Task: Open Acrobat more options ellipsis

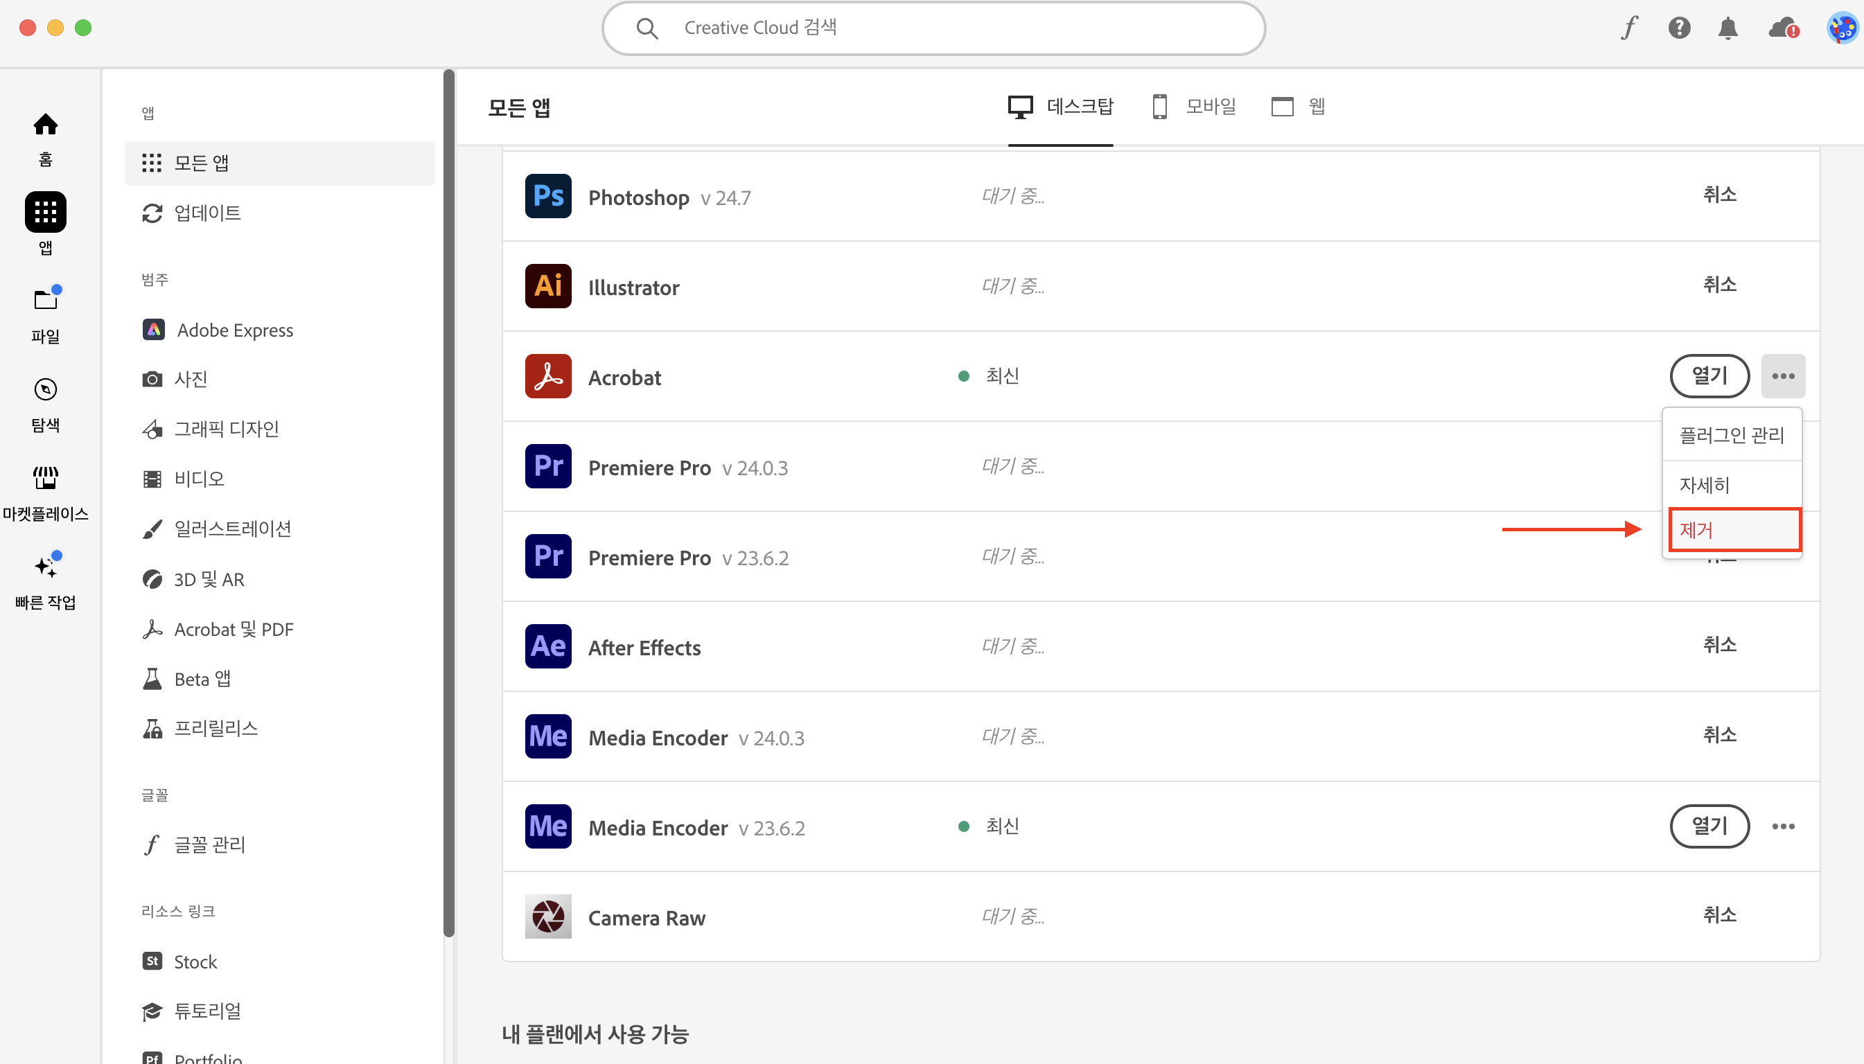Action: coord(1783,375)
